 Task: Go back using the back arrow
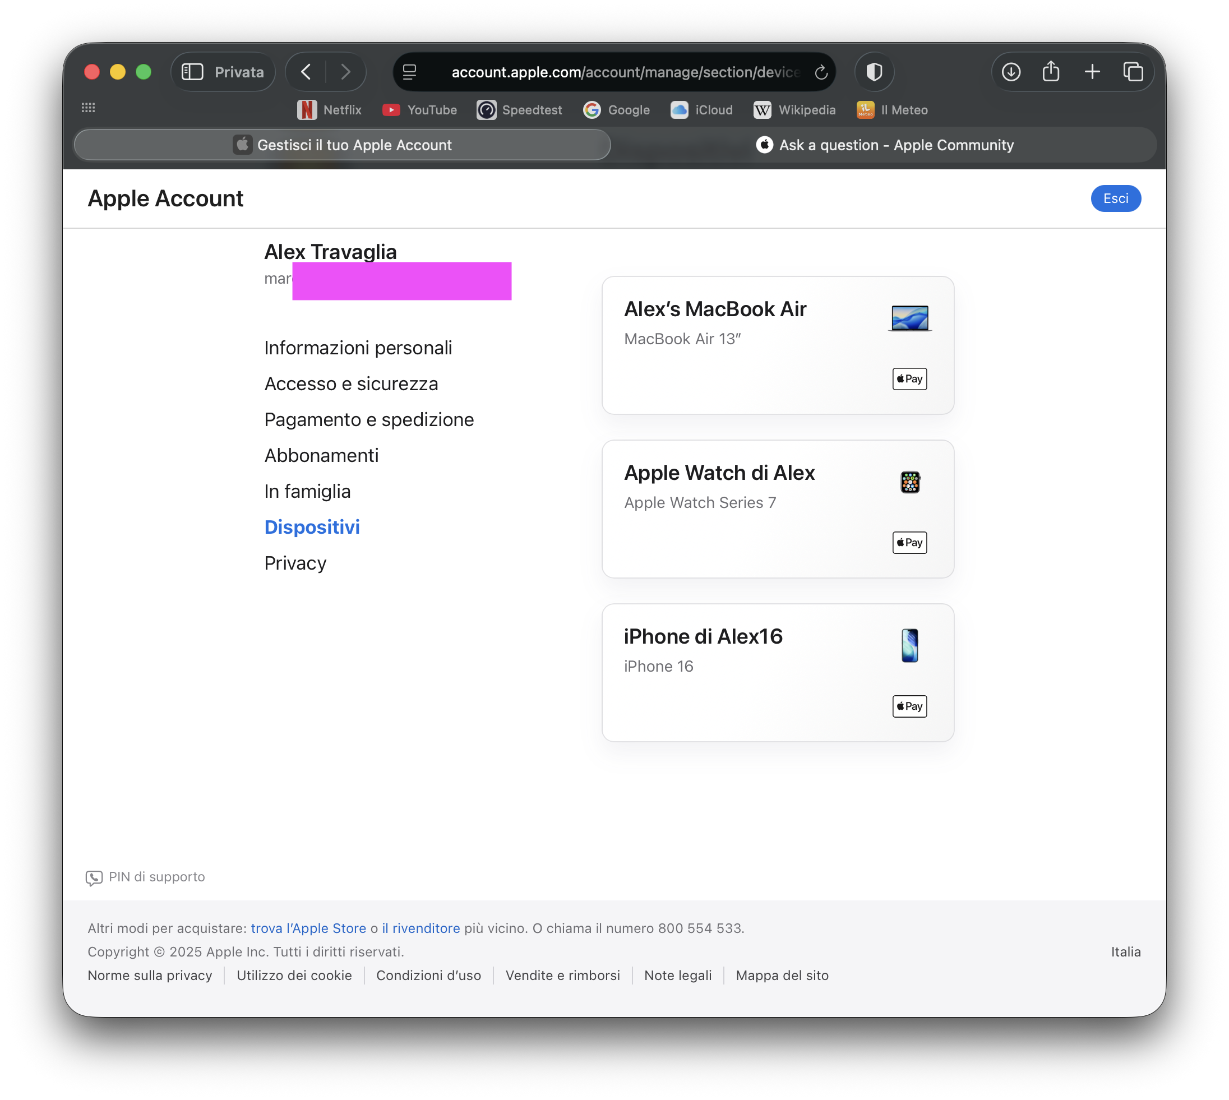[307, 72]
